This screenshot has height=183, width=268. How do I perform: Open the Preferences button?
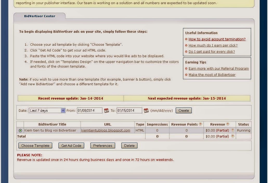(103, 146)
